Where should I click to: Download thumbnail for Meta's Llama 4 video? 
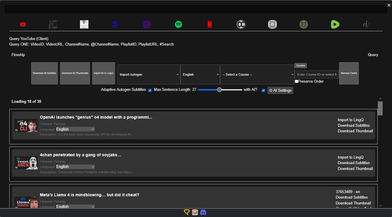353,203
